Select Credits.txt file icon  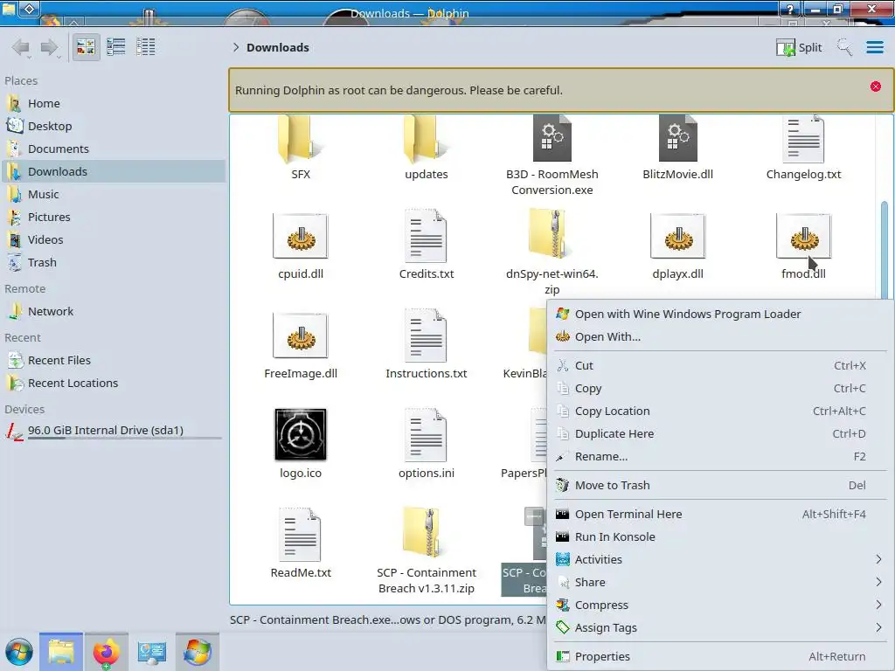(x=426, y=236)
